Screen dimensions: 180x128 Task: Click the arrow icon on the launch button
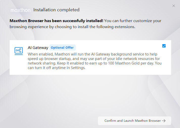tap(164, 121)
